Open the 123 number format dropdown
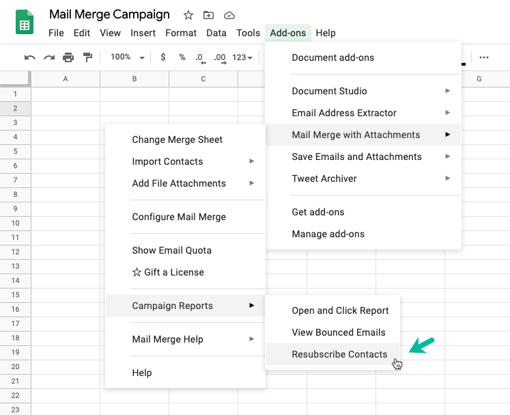Screen dimensions: 510x415 [x=242, y=57]
